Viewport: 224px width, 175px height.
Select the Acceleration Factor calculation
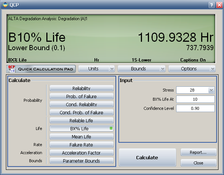(81, 153)
